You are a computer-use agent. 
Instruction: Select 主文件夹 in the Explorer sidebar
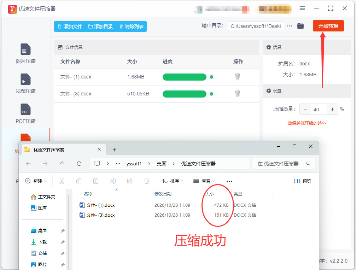(43, 197)
